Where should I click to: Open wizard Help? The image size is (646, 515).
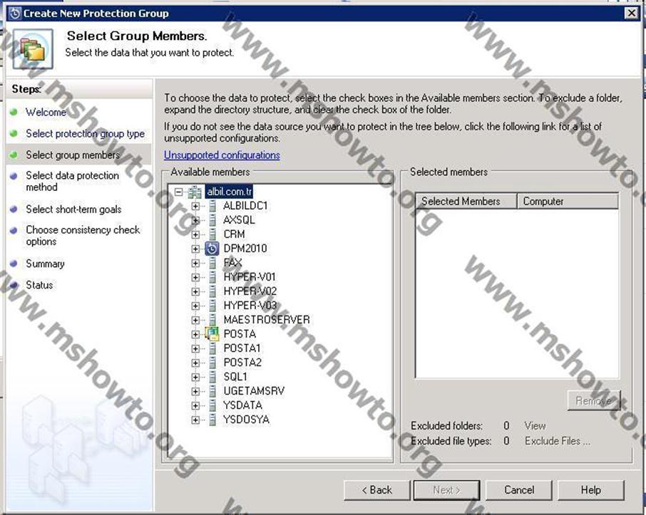pos(591,490)
